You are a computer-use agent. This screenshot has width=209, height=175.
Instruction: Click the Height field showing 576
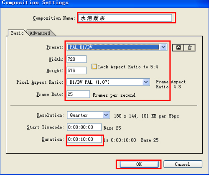(x=76, y=70)
